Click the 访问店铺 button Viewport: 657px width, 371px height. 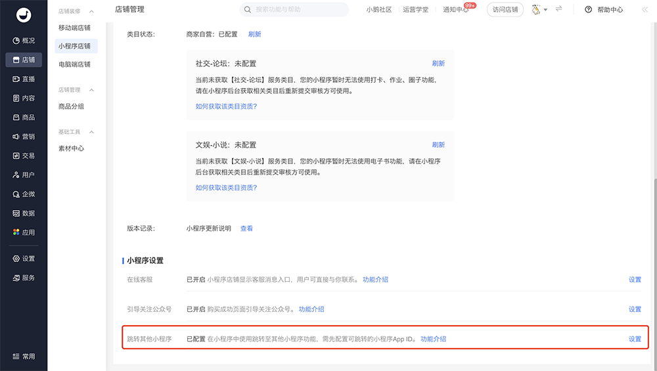505,10
